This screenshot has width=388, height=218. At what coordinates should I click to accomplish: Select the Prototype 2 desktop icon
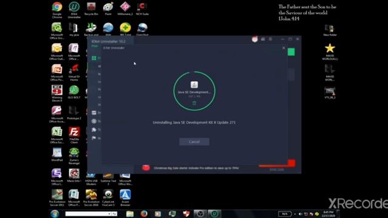[74, 113]
